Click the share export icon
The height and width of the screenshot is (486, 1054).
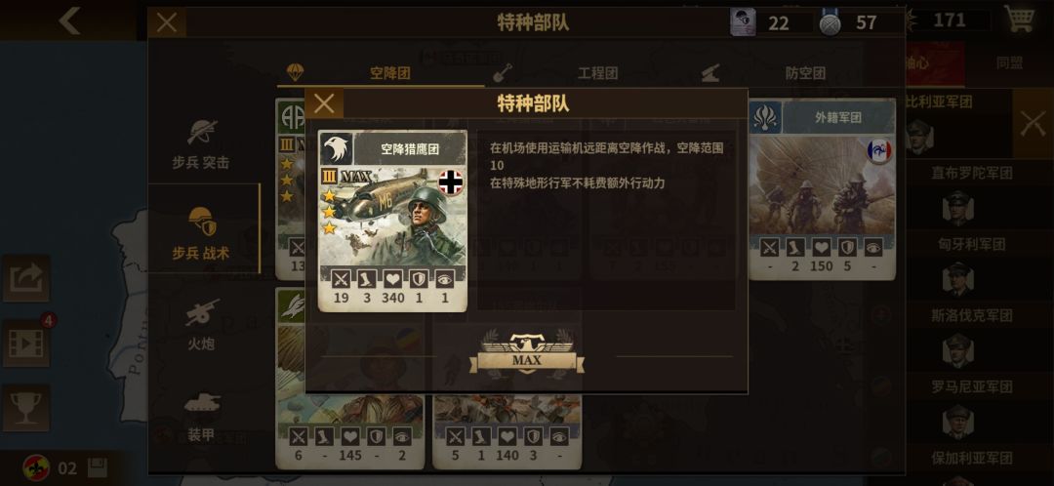point(25,278)
